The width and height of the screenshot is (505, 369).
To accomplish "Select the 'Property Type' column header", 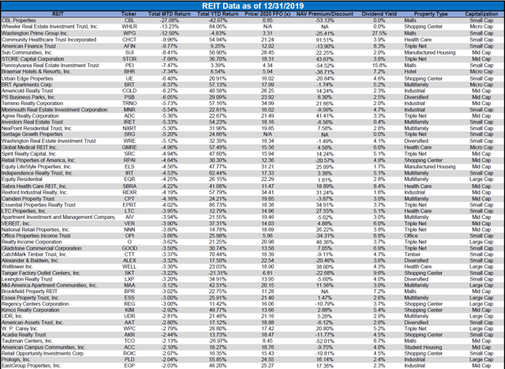I will point(431,14).
